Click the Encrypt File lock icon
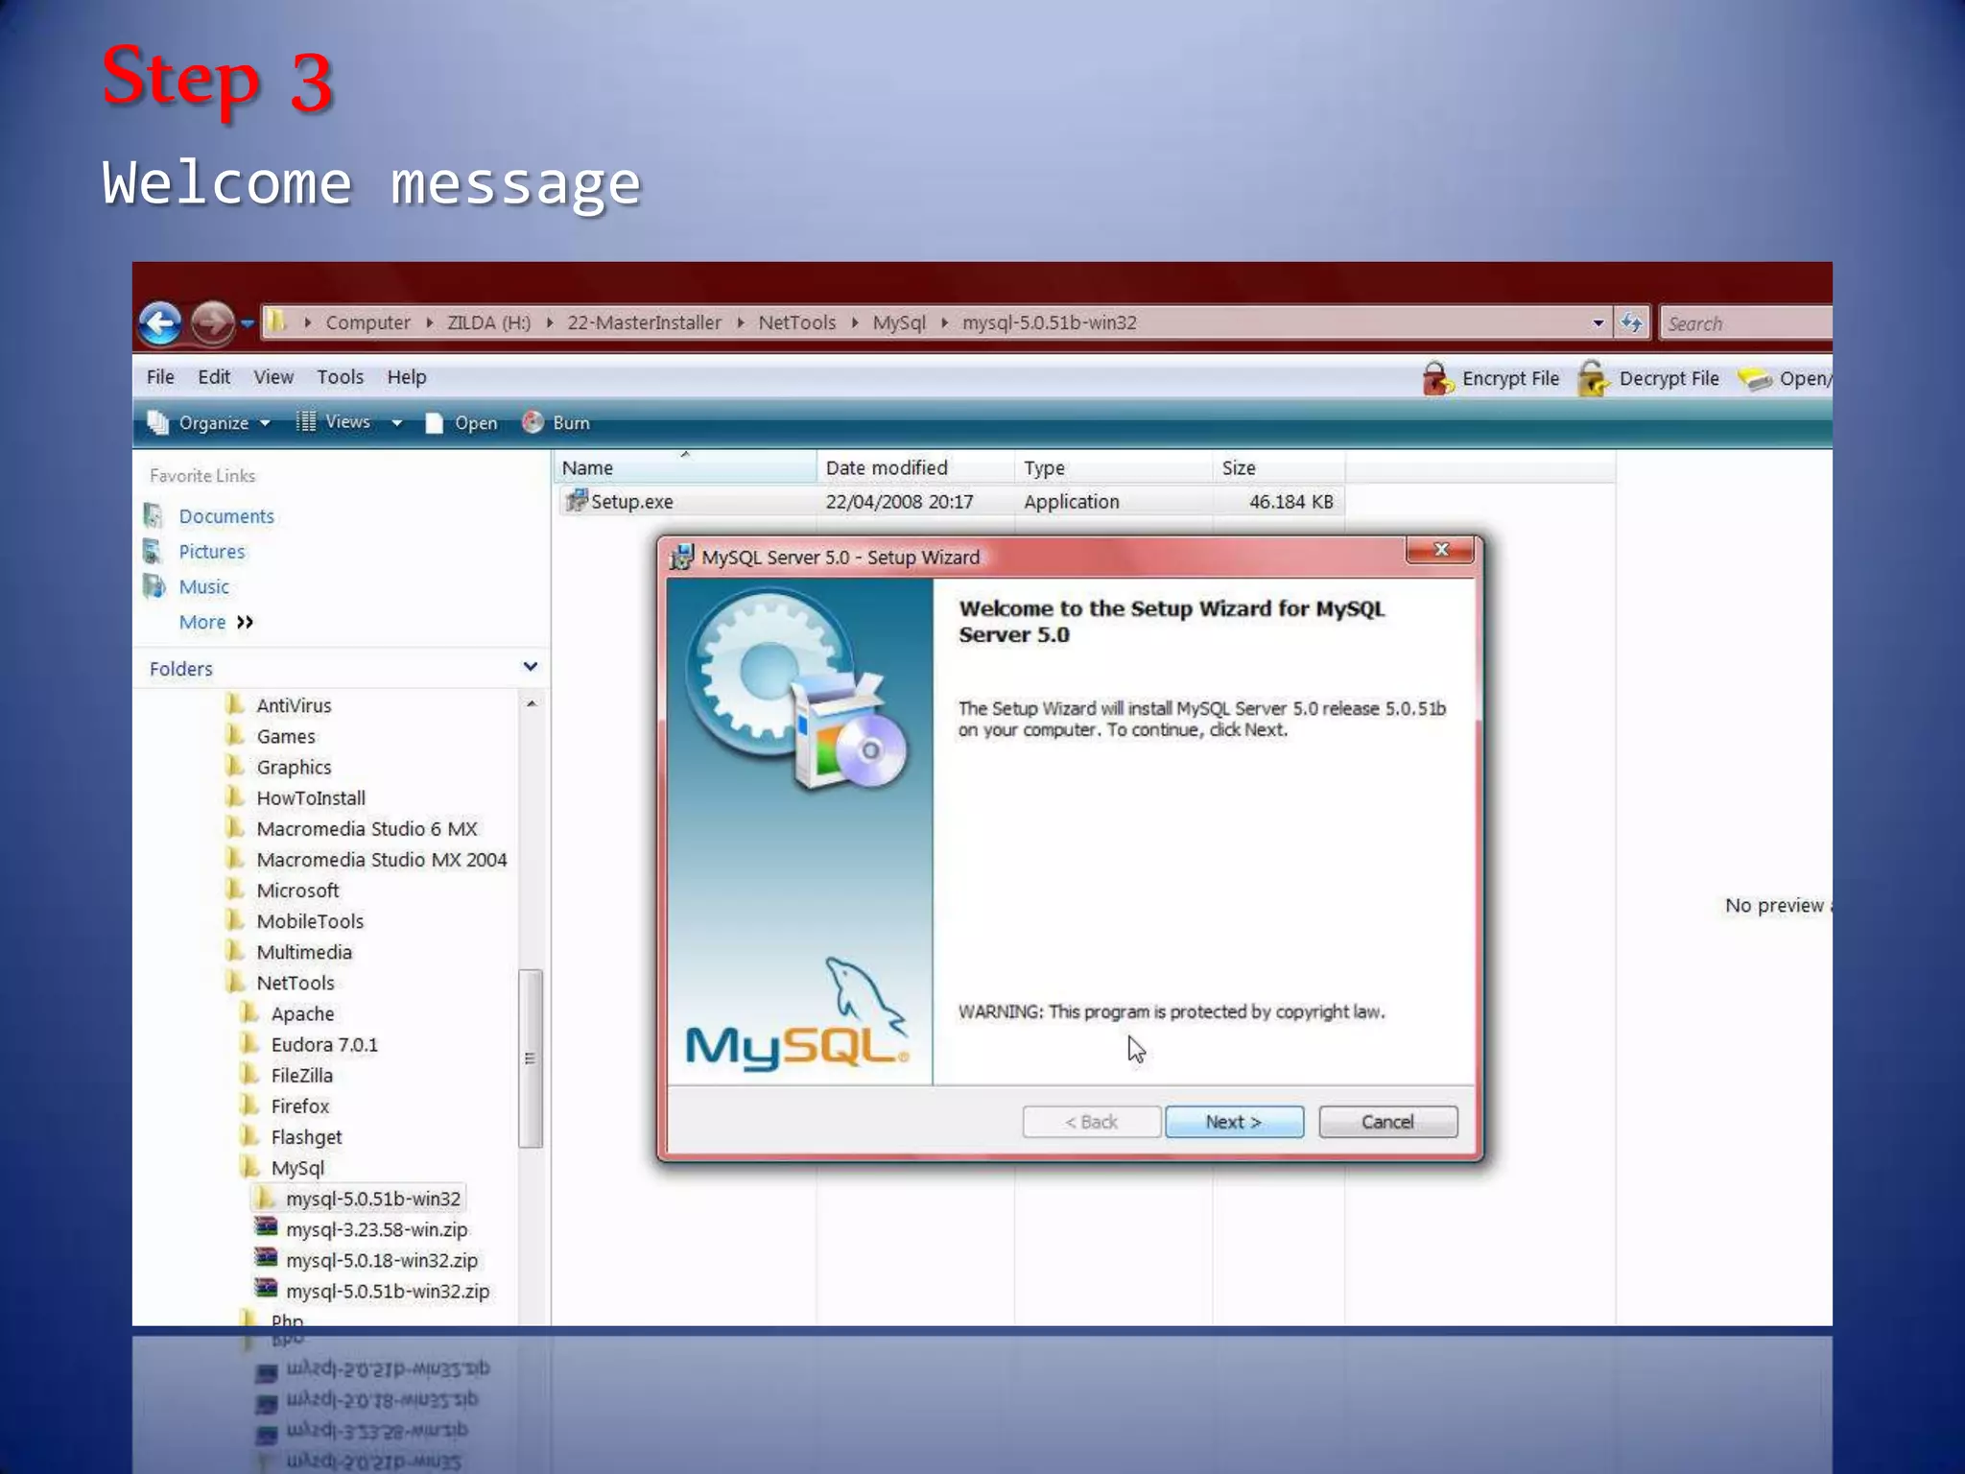 click(x=1437, y=378)
